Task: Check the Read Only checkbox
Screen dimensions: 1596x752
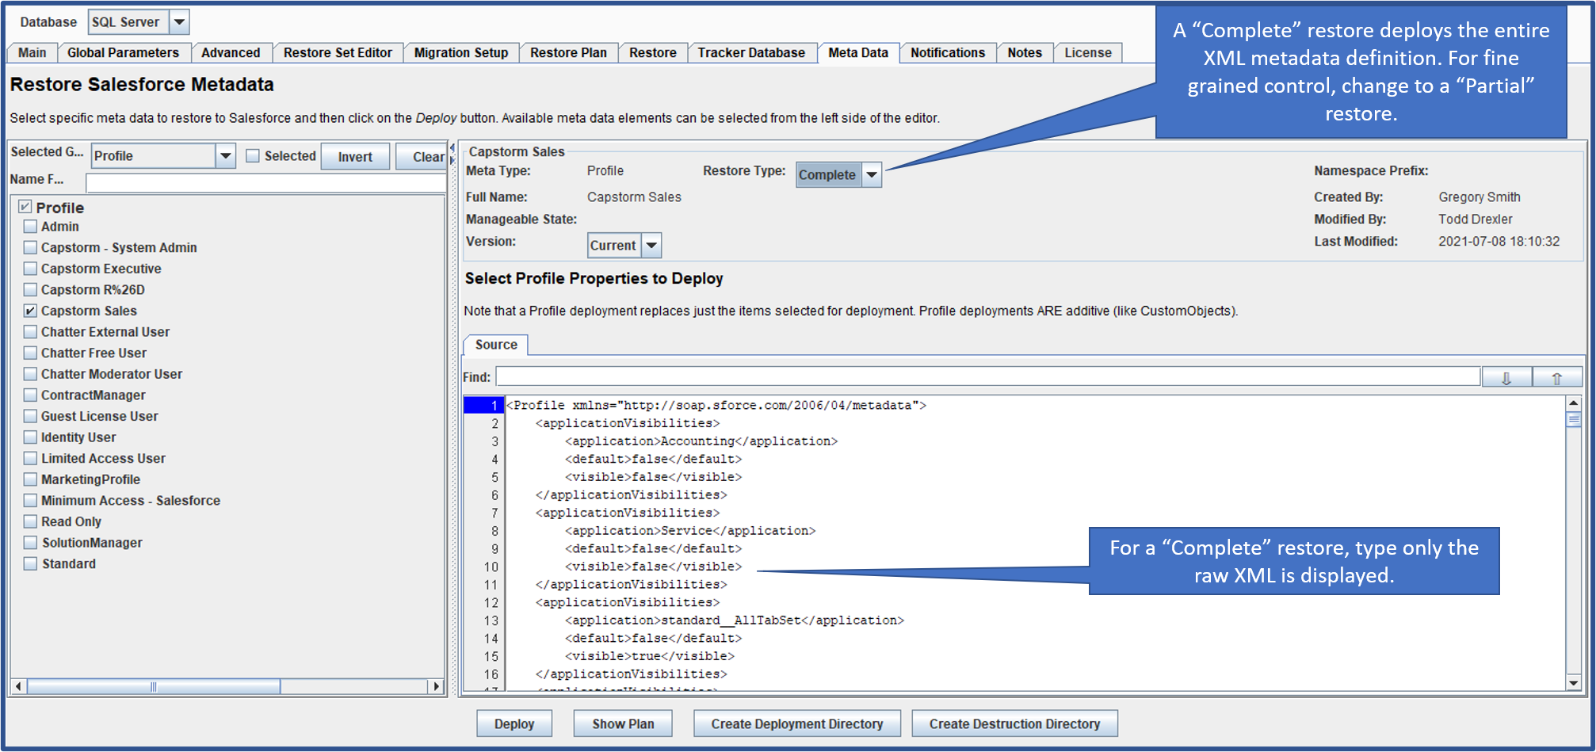Action: (x=30, y=521)
